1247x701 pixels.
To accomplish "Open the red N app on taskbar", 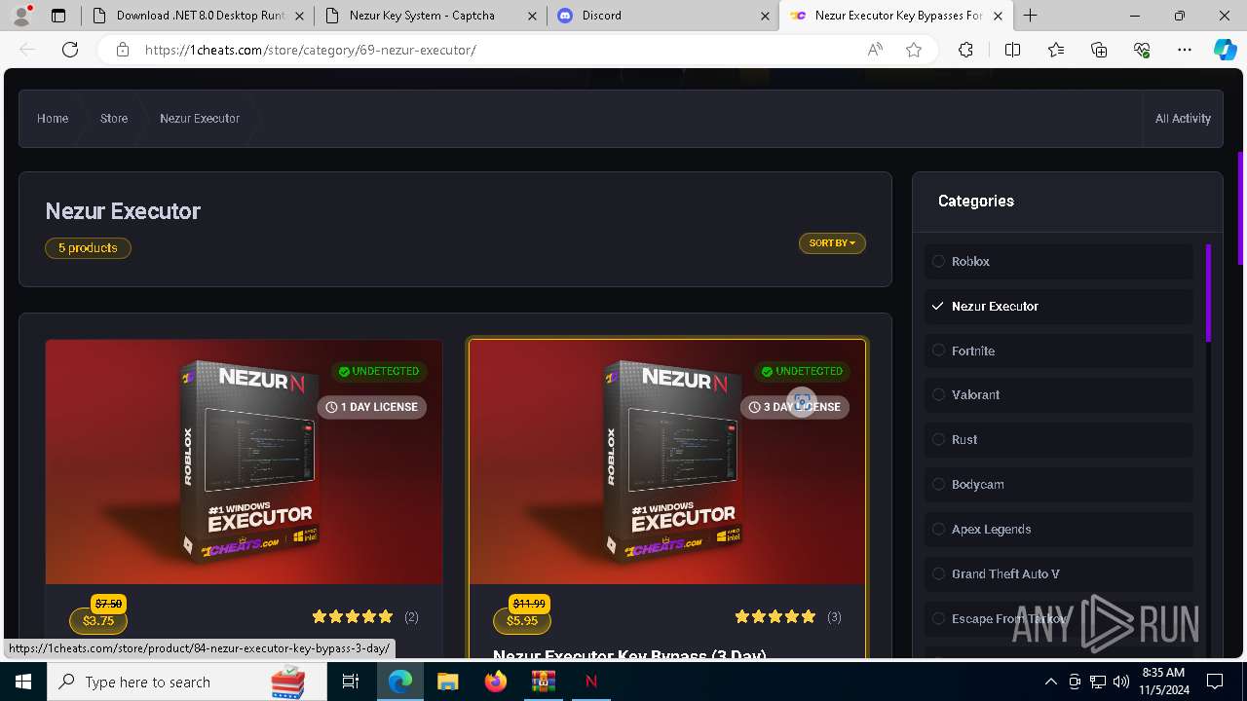I will 590,682.
